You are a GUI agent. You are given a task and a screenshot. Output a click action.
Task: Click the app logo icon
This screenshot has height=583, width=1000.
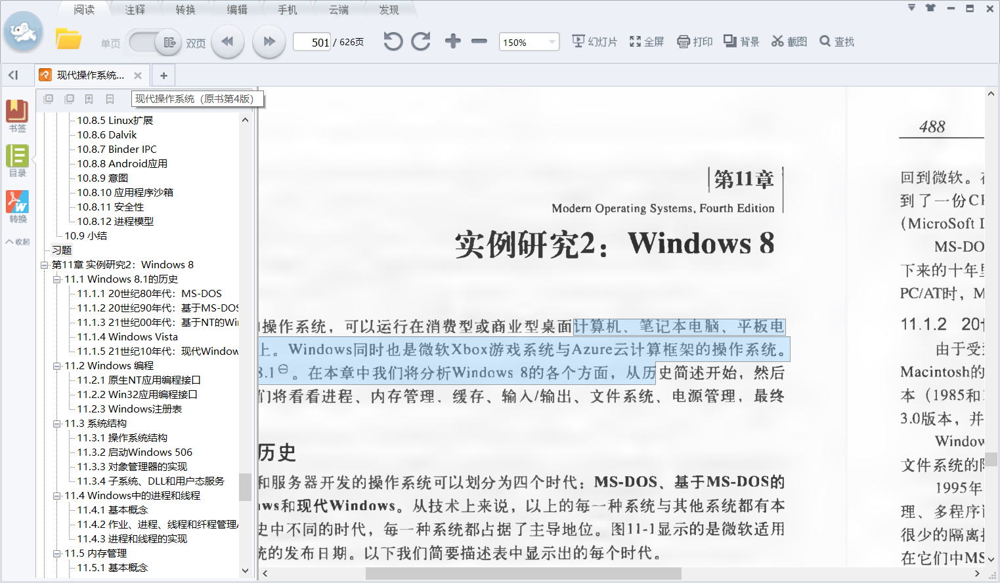pos(24,31)
